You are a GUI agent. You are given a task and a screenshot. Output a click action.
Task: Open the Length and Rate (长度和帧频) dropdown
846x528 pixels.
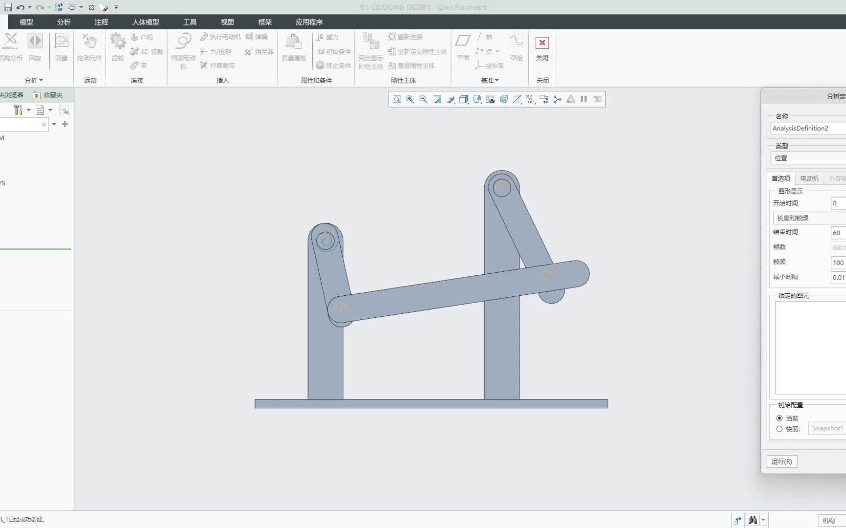[x=809, y=218]
